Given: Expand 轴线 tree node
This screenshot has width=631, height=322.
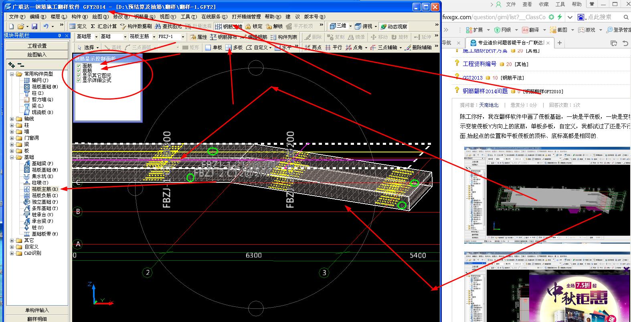Looking at the screenshot, I should (12, 119).
